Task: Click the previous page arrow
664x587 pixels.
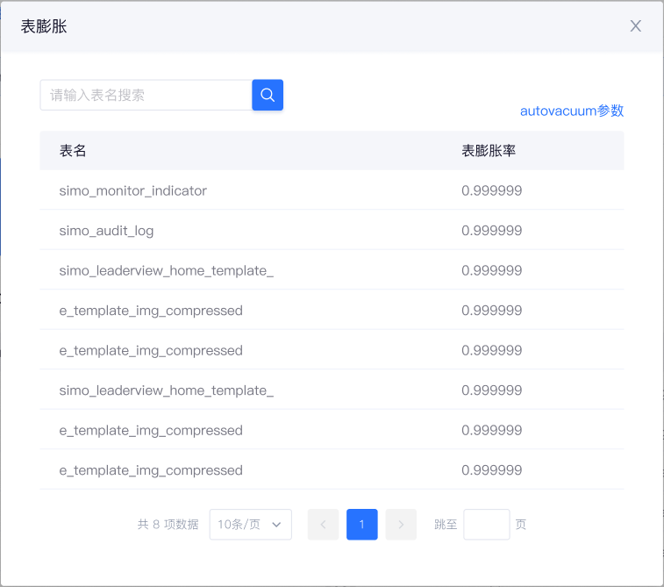Action: pyautogui.click(x=323, y=525)
